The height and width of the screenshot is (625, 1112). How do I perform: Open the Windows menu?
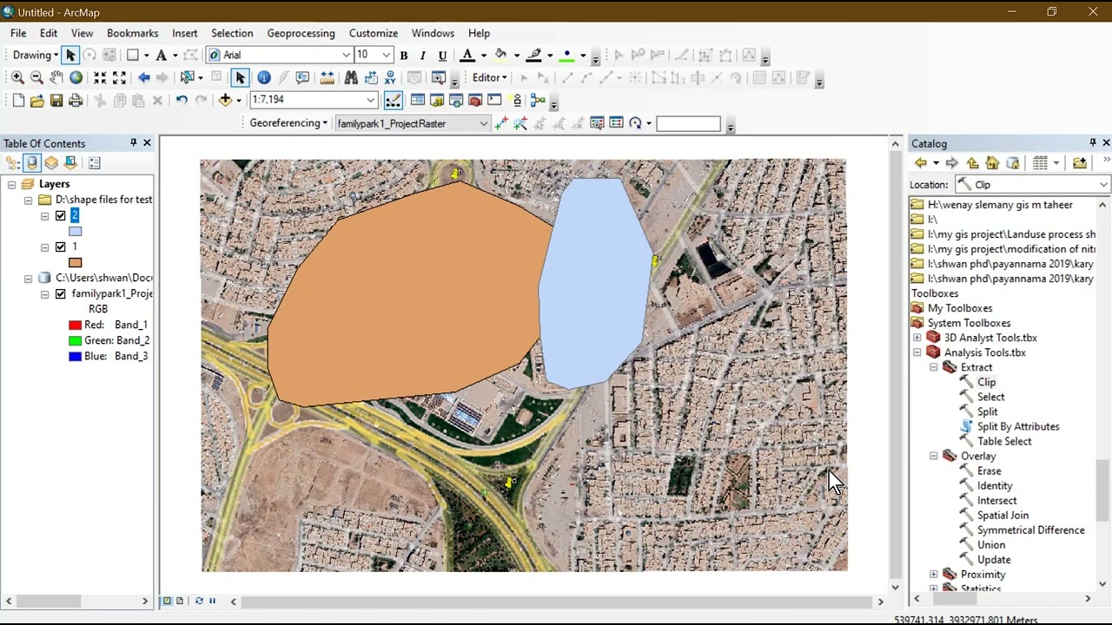(433, 33)
